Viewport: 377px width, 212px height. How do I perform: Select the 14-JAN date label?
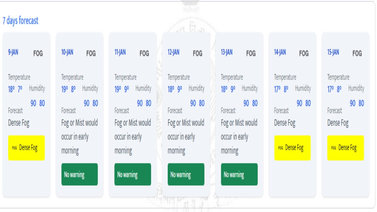tap(280, 52)
